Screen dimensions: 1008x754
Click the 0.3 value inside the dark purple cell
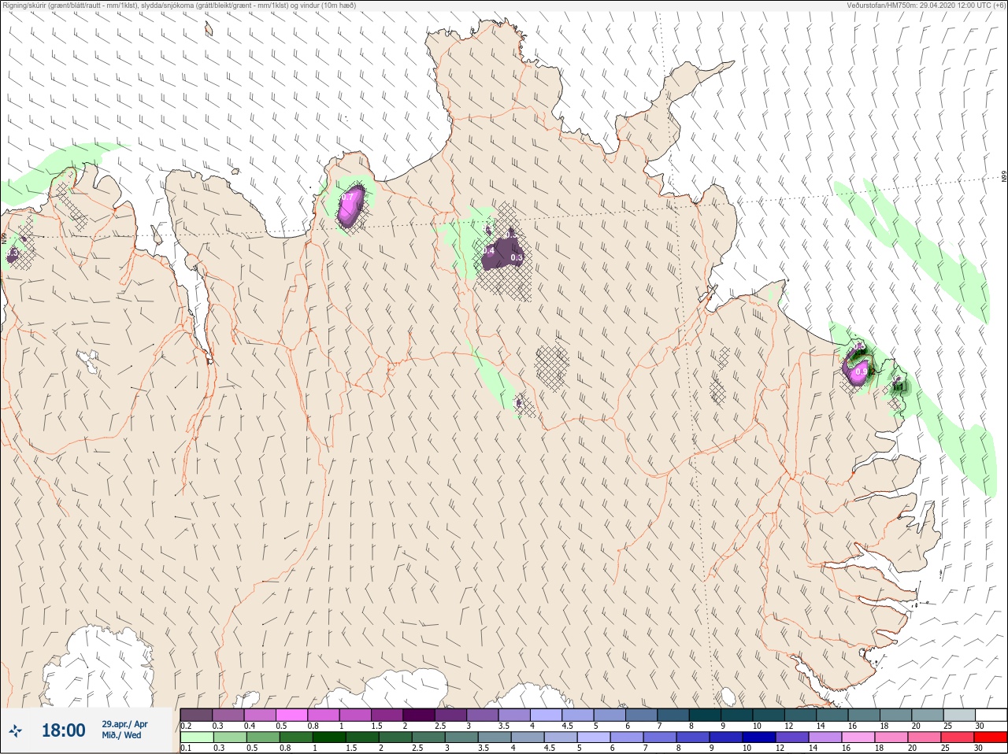[517, 257]
